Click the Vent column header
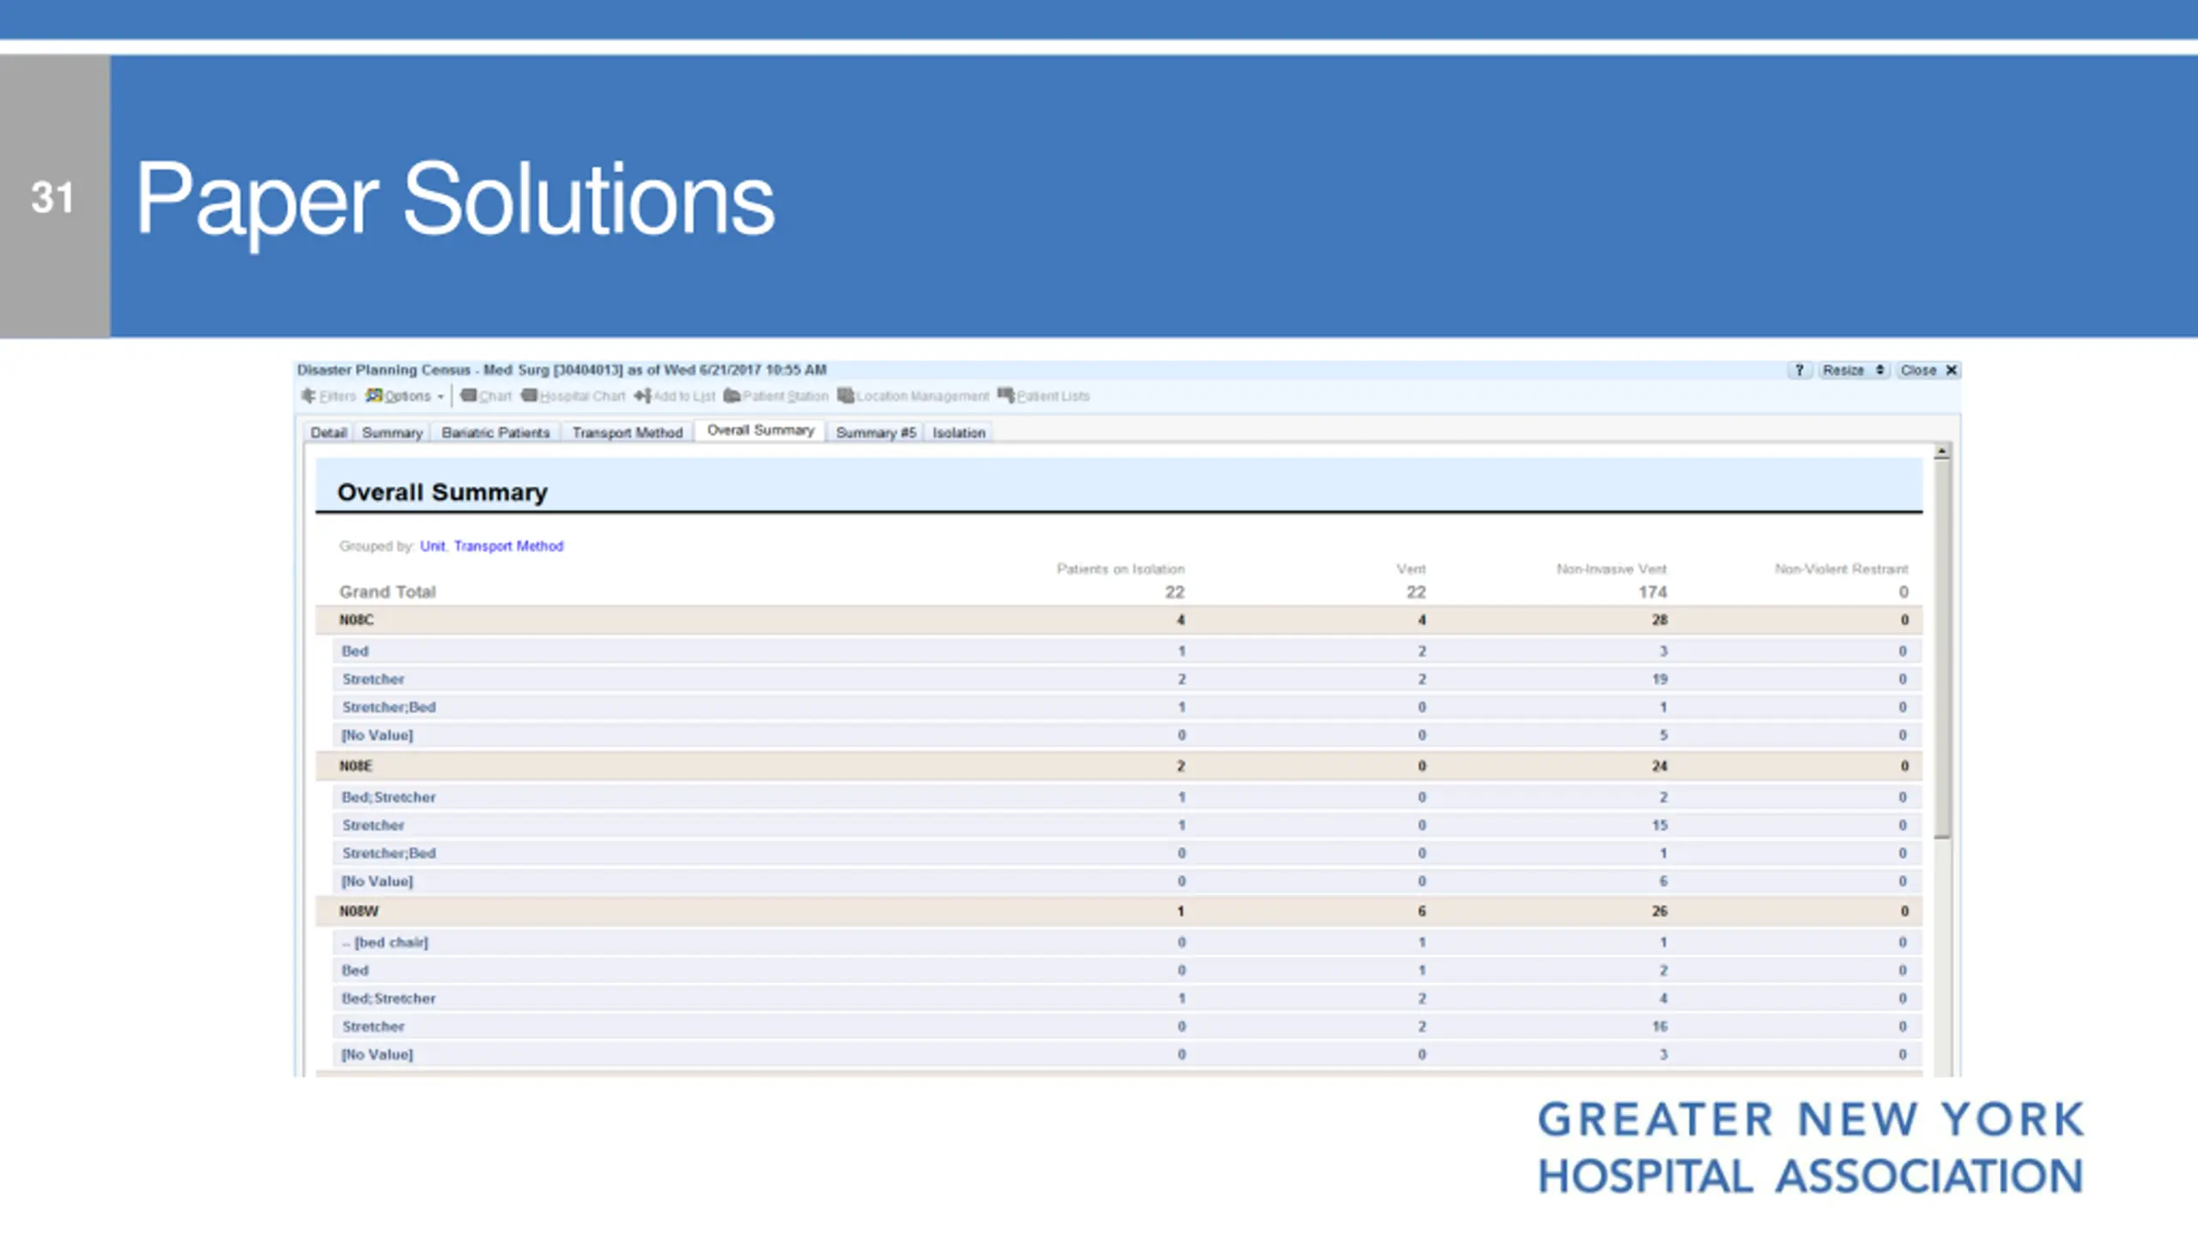Viewport: 2198px width, 1236px height. pyautogui.click(x=1411, y=569)
